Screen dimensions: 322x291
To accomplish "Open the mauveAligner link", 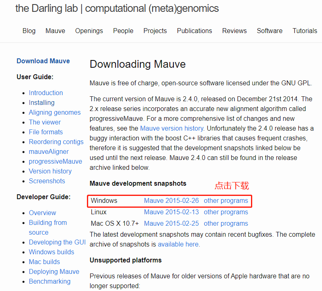I will pos(49,152).
